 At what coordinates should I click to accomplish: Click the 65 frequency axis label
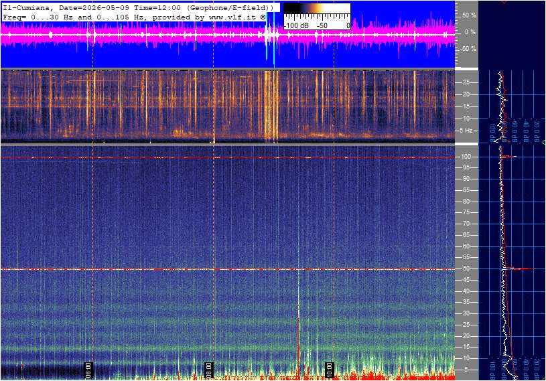[466, 235]
